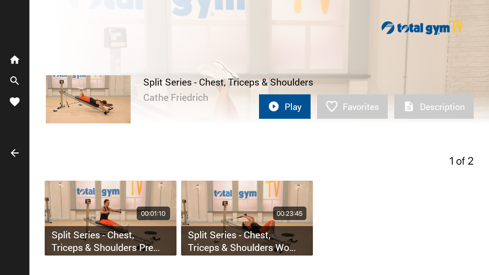Click the 1 of 2 item counter
Image resolution: width=489 pixels, height=275 pixels.
[461, 161]
